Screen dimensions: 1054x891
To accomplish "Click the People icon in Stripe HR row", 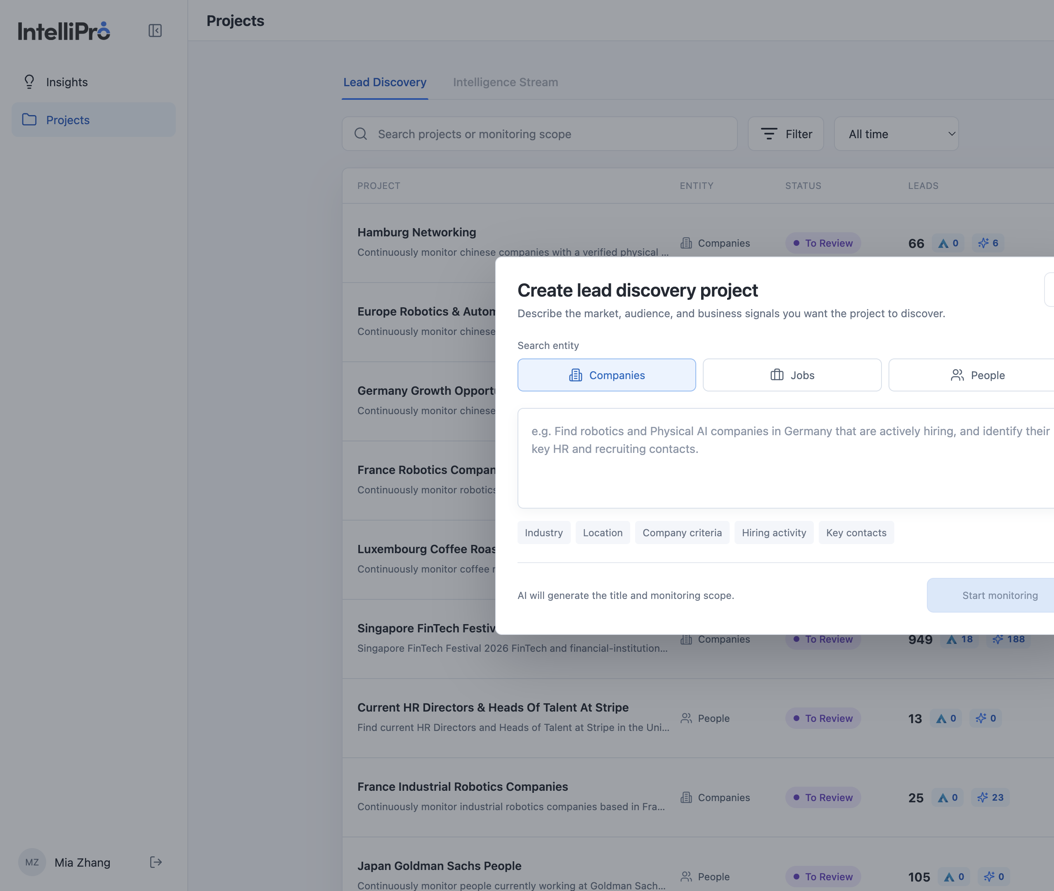I will click(x=686, y=718).
